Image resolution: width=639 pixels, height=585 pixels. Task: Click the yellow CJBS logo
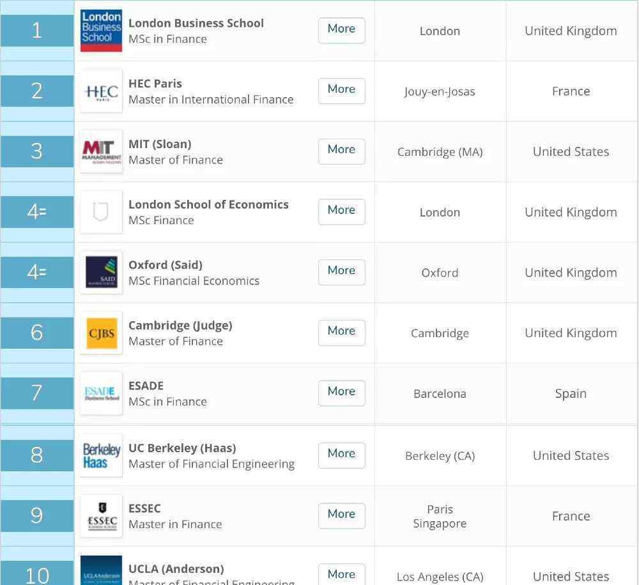tap(101, 333)
